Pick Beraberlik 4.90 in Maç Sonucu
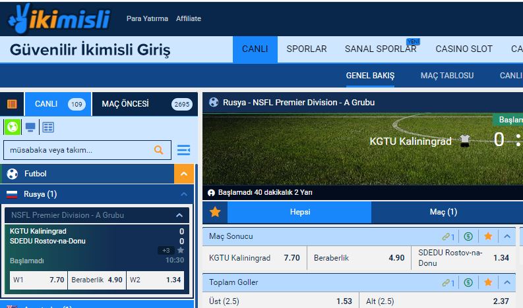Image resolution: width=523 pixels, height=308 pixels. pos(359,258)
